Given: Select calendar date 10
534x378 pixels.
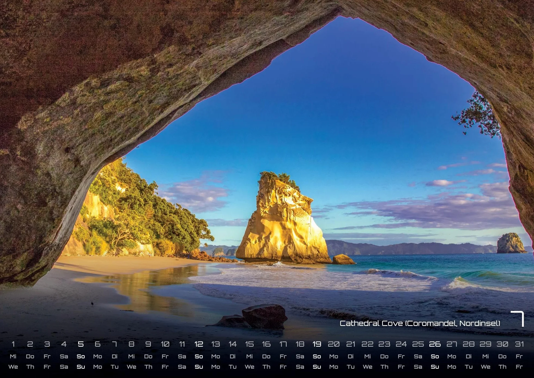Looking at the screenshot, I should [x=165, y=344].
